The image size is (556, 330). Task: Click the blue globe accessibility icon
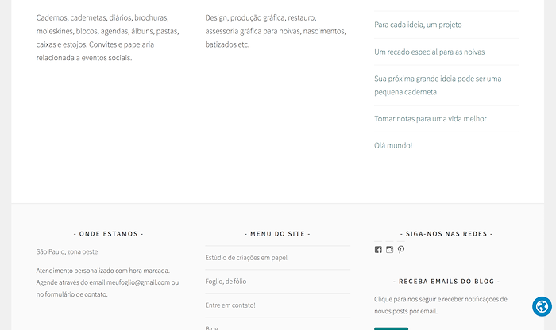(542, 306)
